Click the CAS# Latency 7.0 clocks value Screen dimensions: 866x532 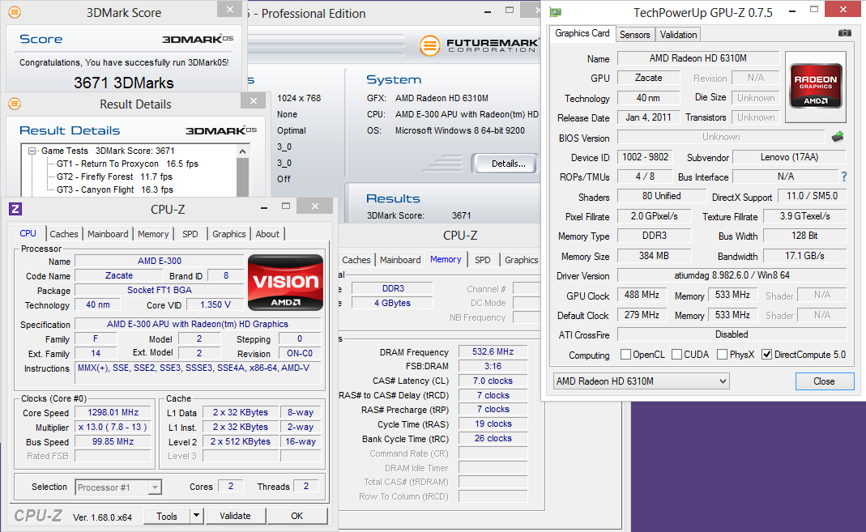pyautogui.click(x=493, y=381)
